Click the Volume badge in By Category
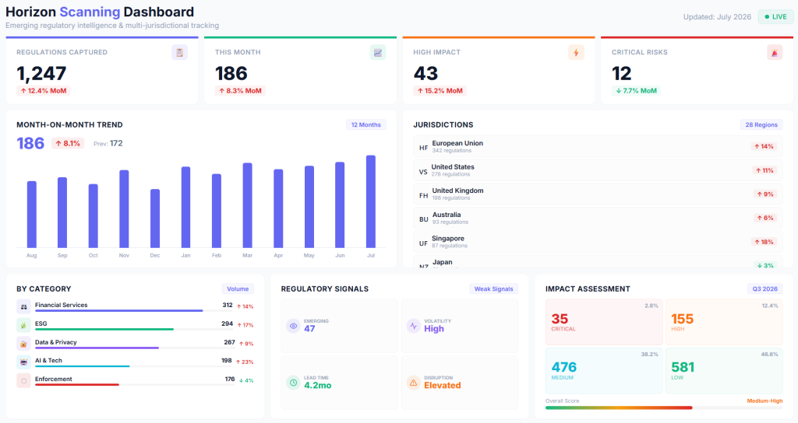This screenshot has width=798, height=423. tap(238, 289)
